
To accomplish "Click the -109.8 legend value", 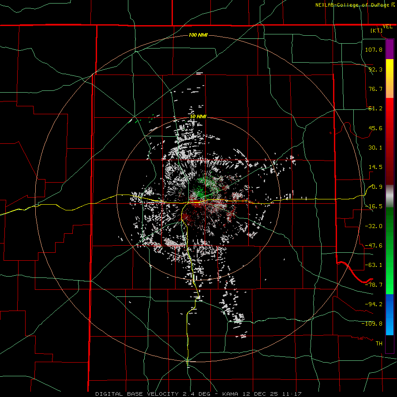I will 372,324.
